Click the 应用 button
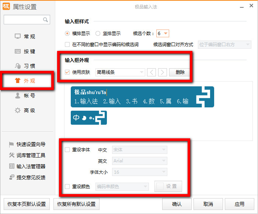The height and width of the screenshot is (214, 258). coord(239,204)
